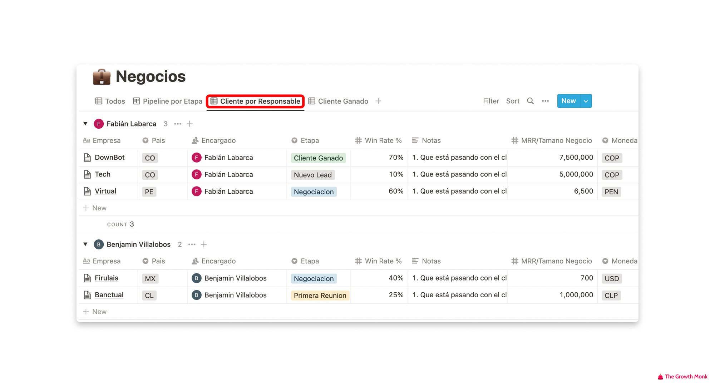The image size is (715, 387).
Task: Click the PE country tag for Virtual
Action: (x=149, y=192)
